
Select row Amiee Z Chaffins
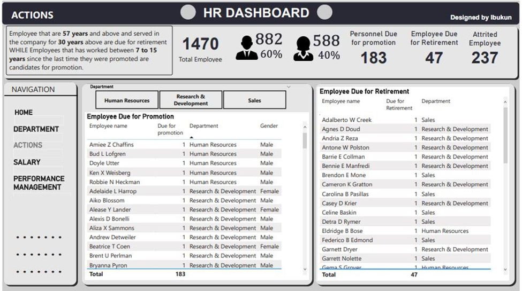184,145
